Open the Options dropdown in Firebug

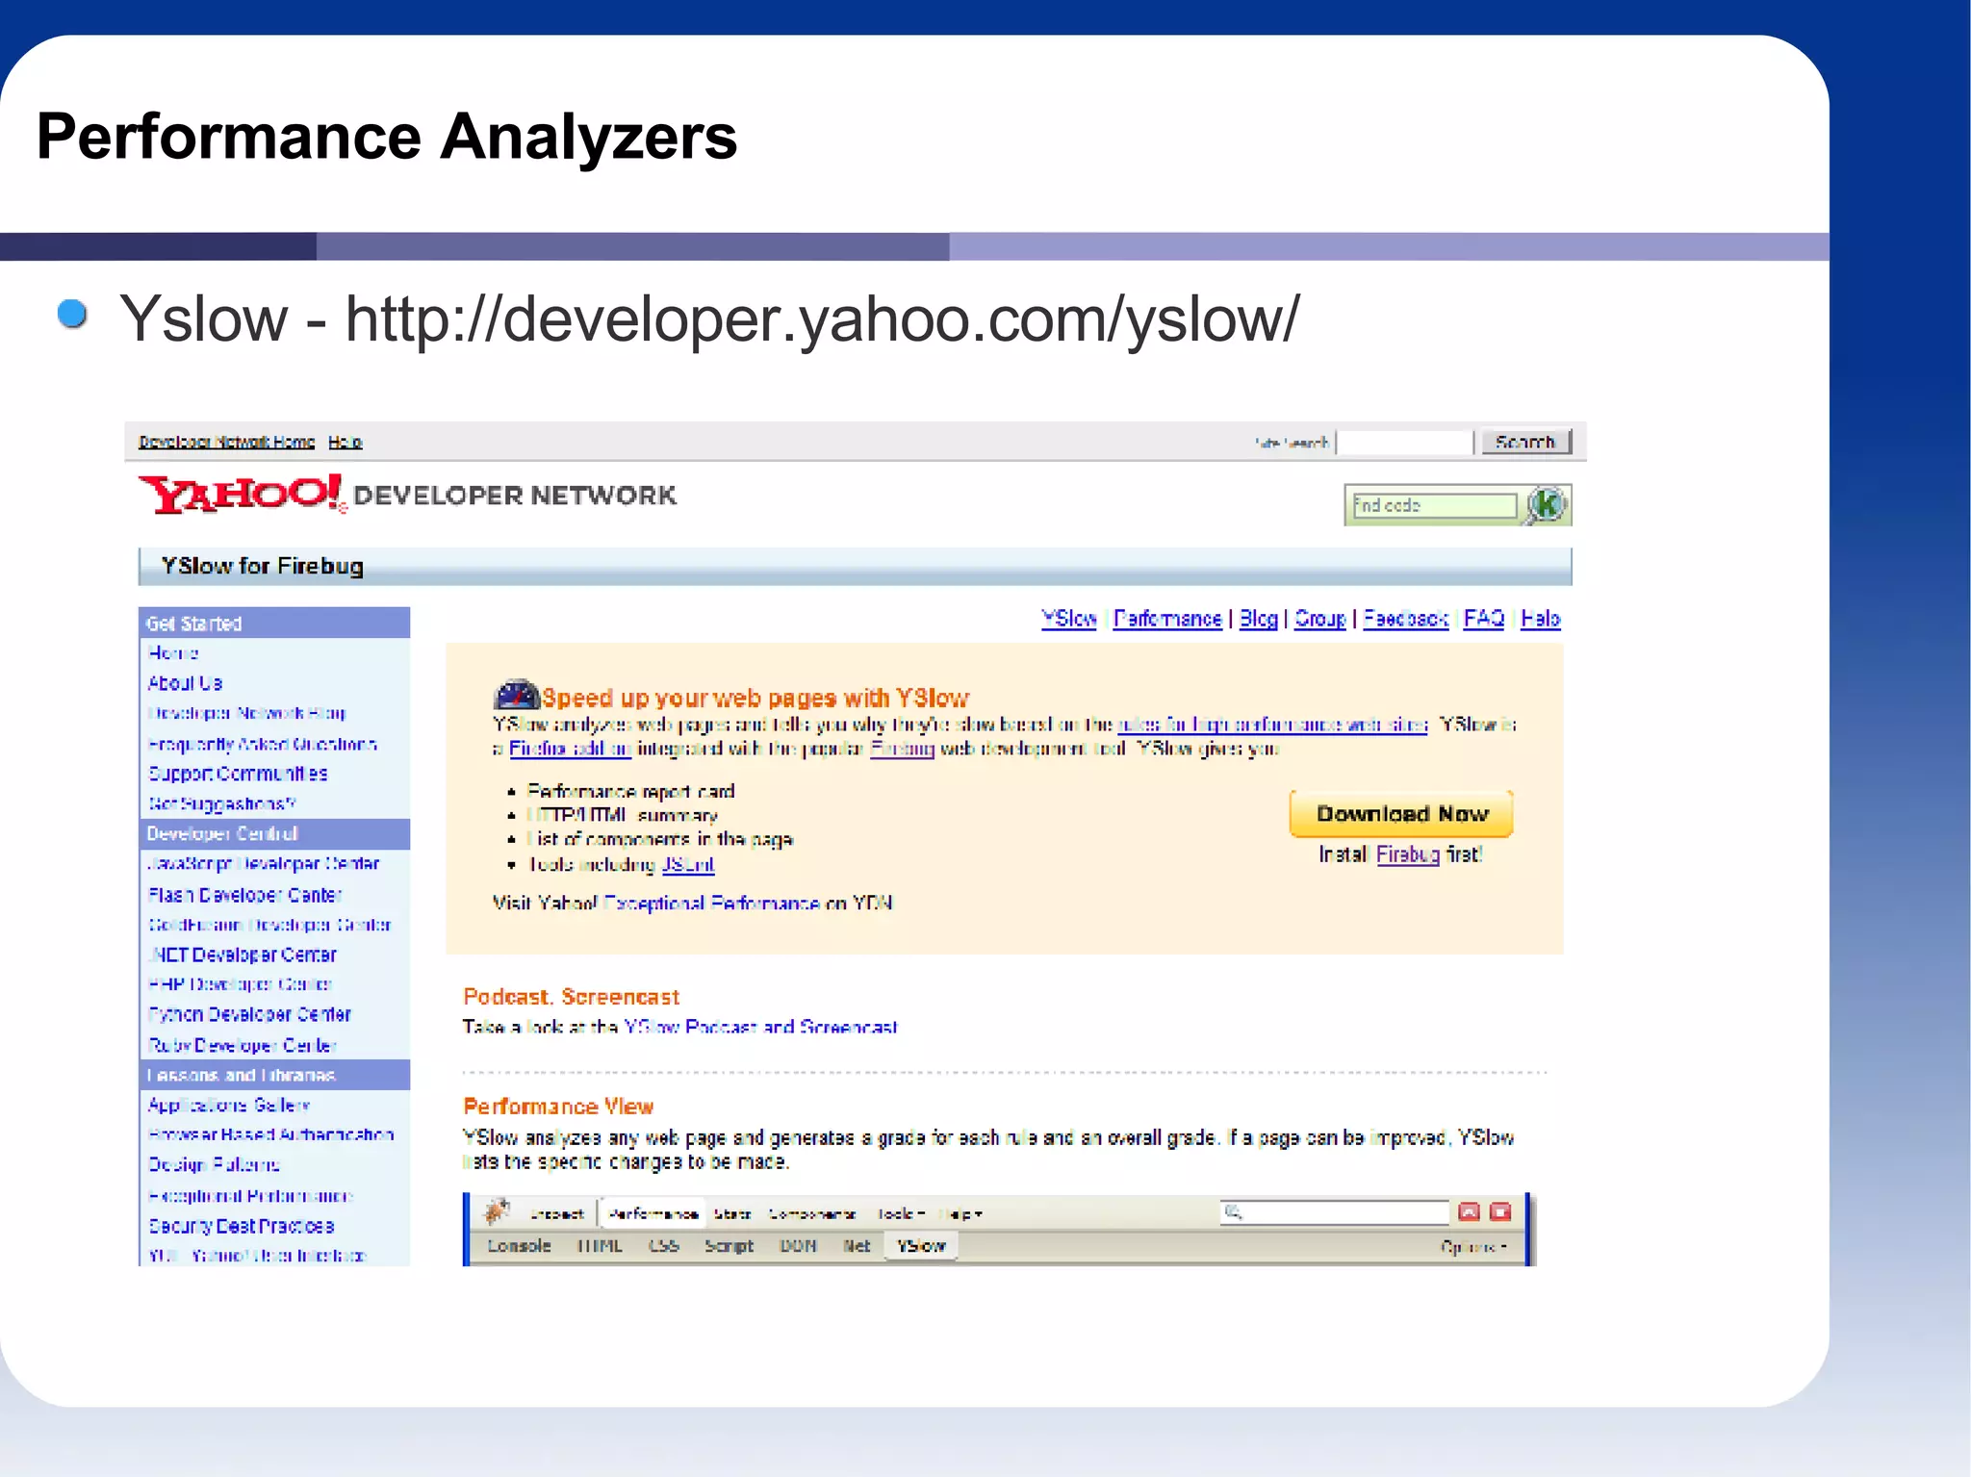(1472, 1247)
